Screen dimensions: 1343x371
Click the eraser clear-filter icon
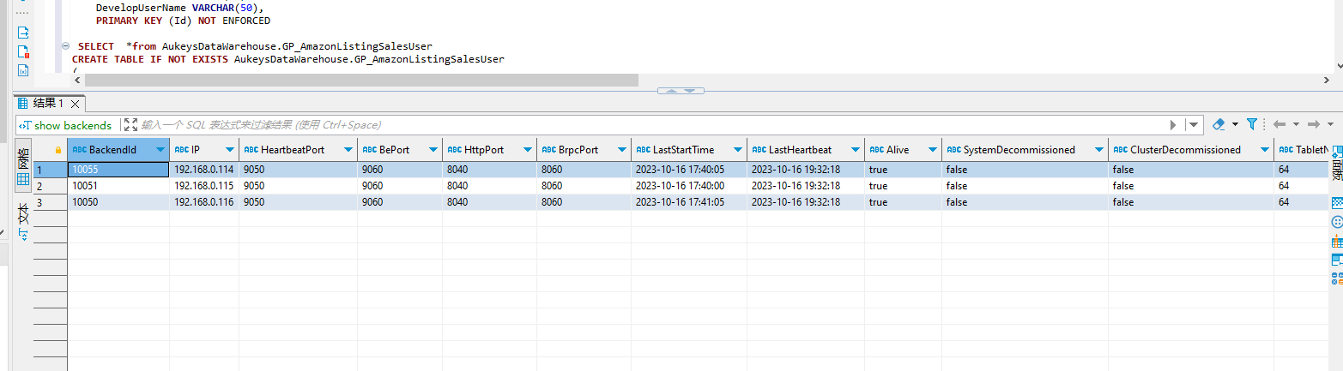tap(1219, 125)
